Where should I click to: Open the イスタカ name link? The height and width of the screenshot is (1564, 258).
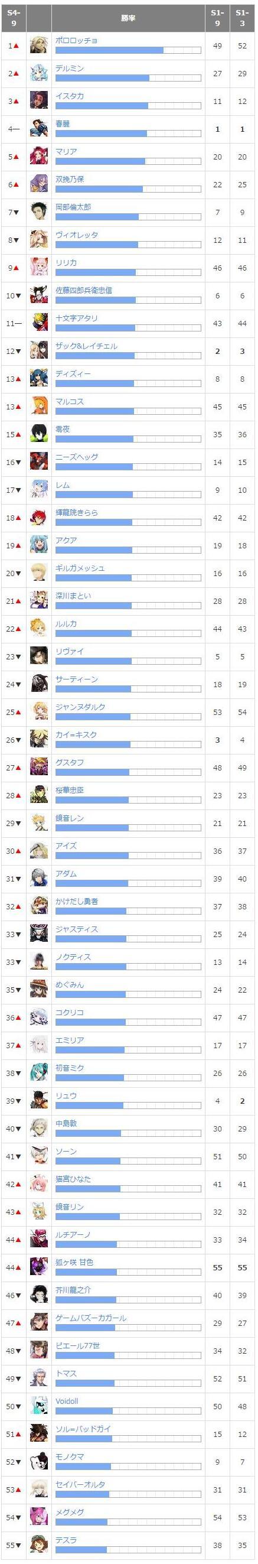coord(70,96)
